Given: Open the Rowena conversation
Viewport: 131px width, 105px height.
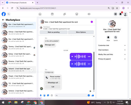Looking at the screenshot, I should click(18, 62).
